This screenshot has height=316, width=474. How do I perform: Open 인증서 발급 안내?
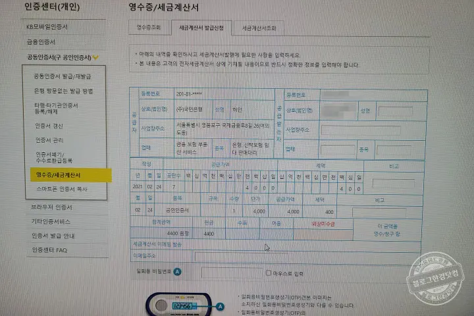[x=53, y=236]
